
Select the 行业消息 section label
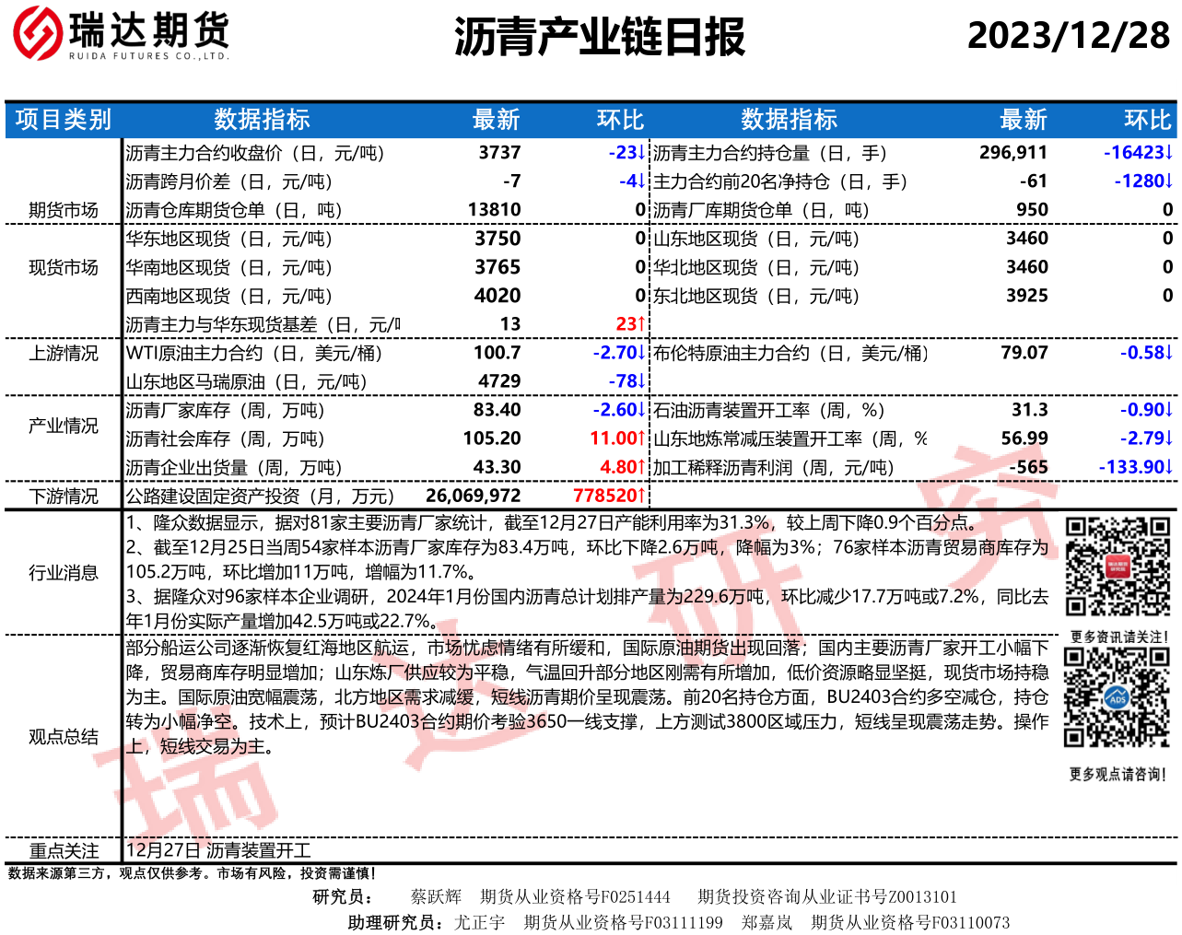click(x=63, y=573)
